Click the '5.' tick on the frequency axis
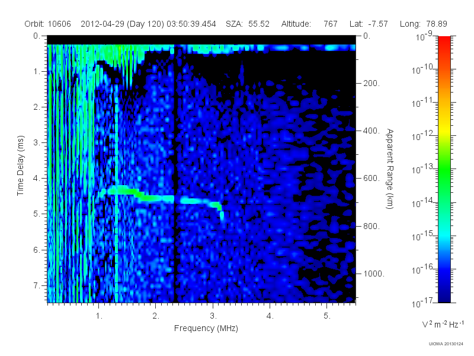The height and width of the screenshot is (356, 474). point(327,316)
